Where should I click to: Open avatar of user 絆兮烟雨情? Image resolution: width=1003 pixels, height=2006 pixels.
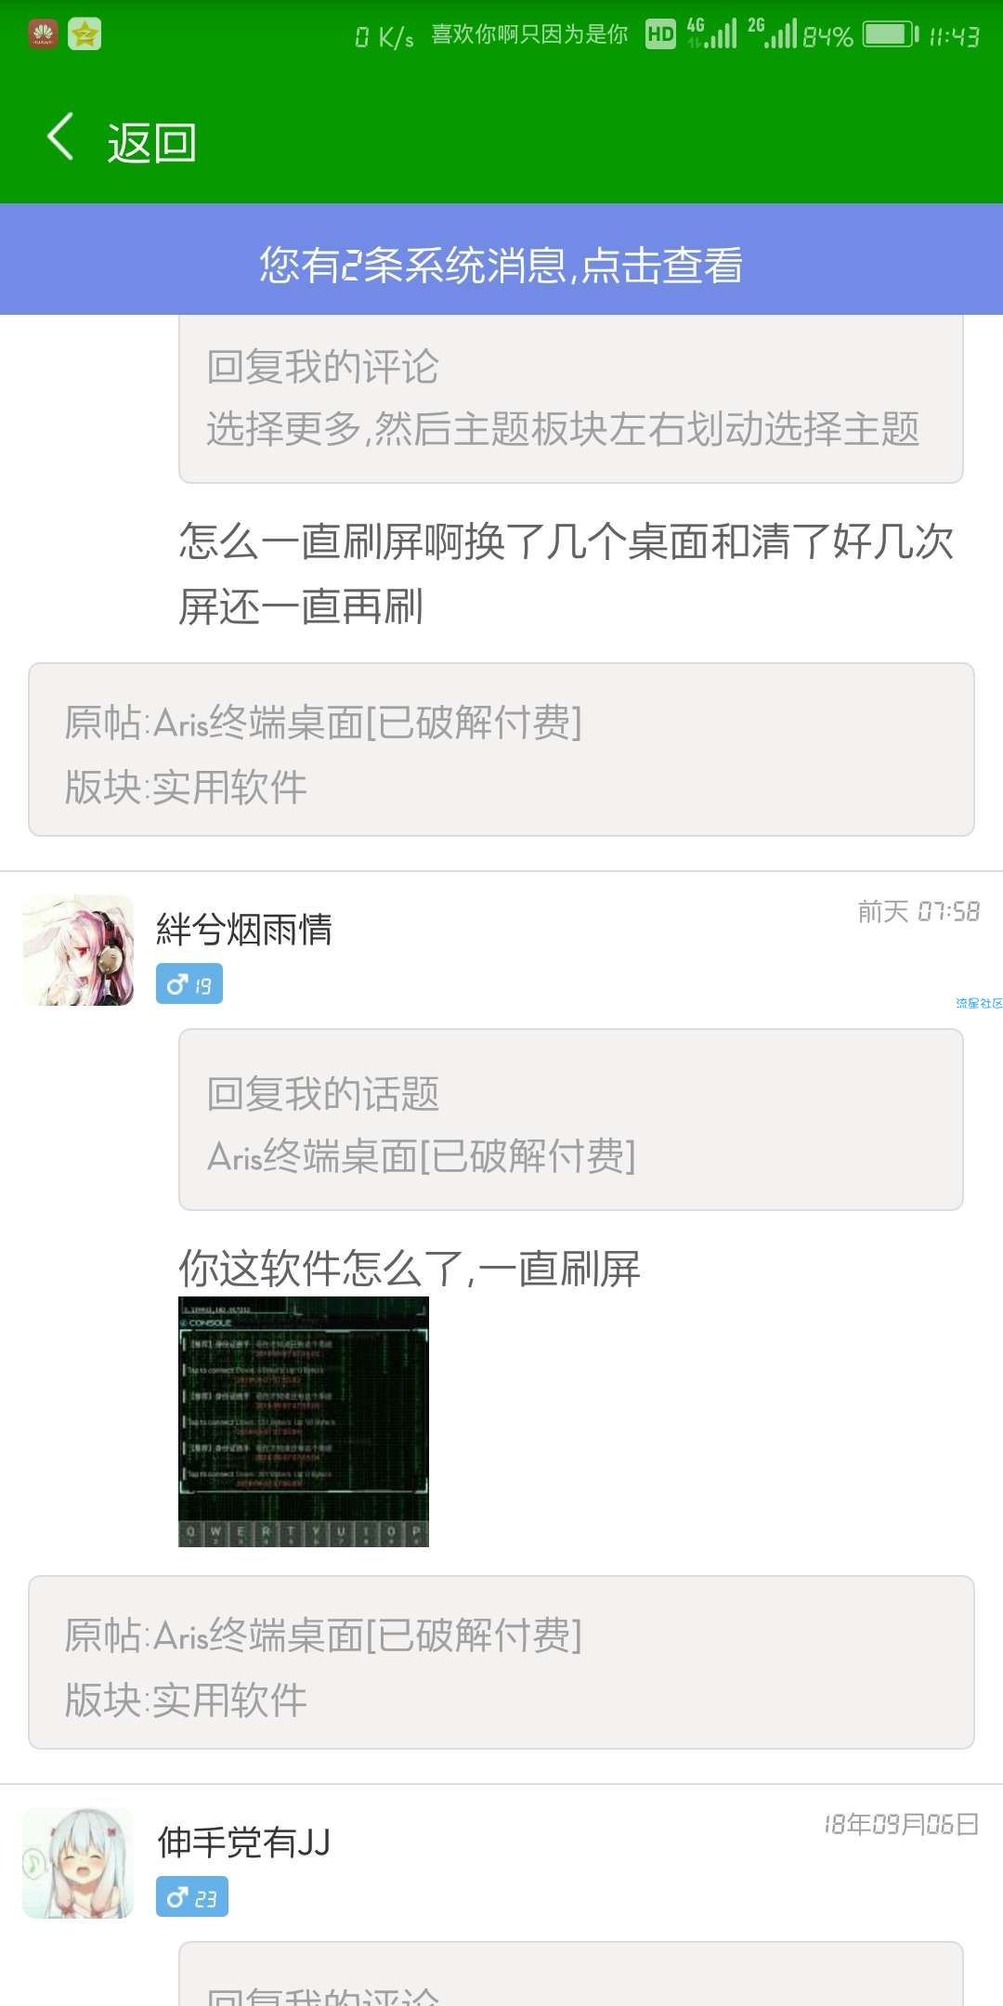(x=78, y=950)
